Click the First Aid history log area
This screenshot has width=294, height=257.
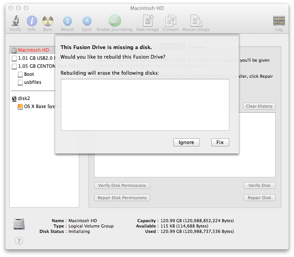pyautogui.click(x=185, y=165)
